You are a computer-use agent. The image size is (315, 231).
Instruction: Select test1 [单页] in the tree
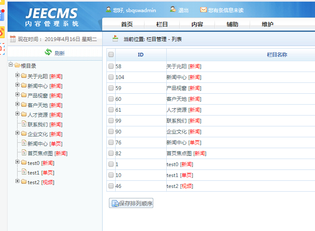41,173
